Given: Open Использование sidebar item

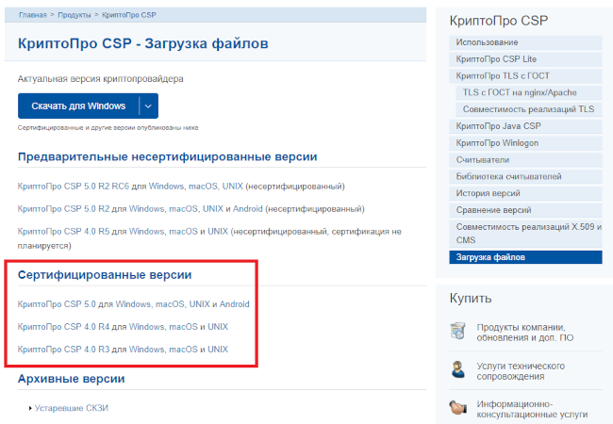Looking at the screenshot, I should tap(525, 42).
